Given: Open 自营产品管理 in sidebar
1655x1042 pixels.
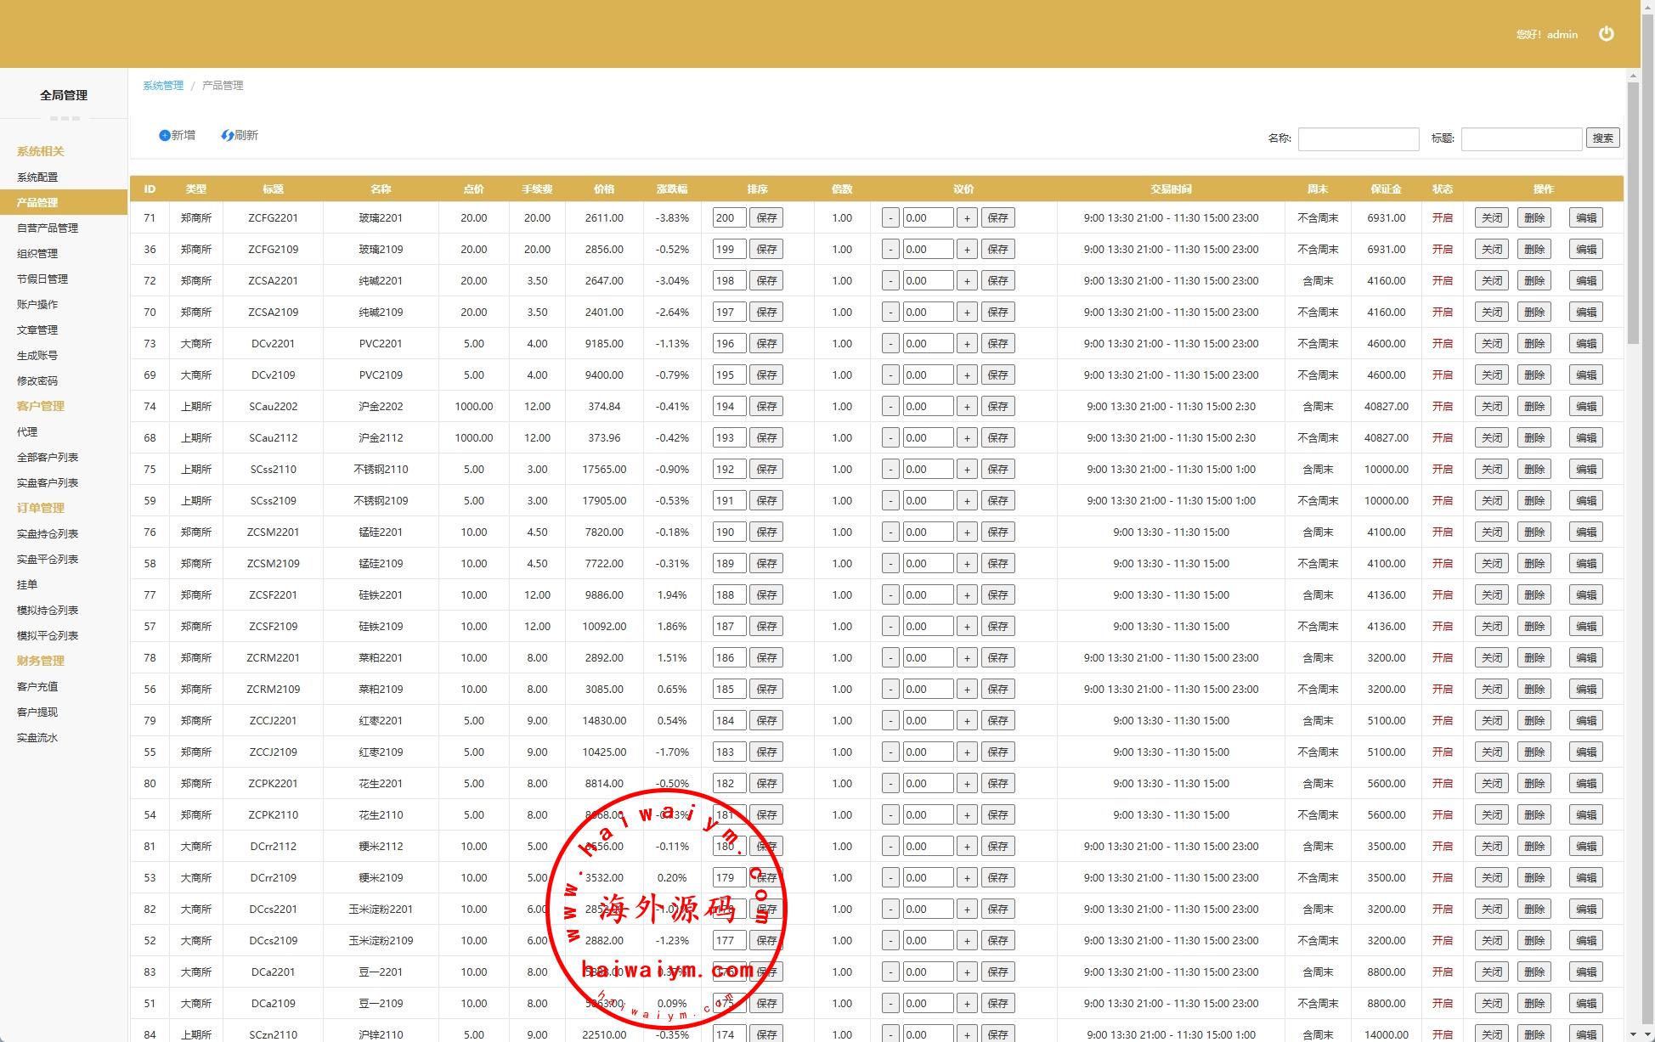Looking at the screenshot, I should (48, 228).
